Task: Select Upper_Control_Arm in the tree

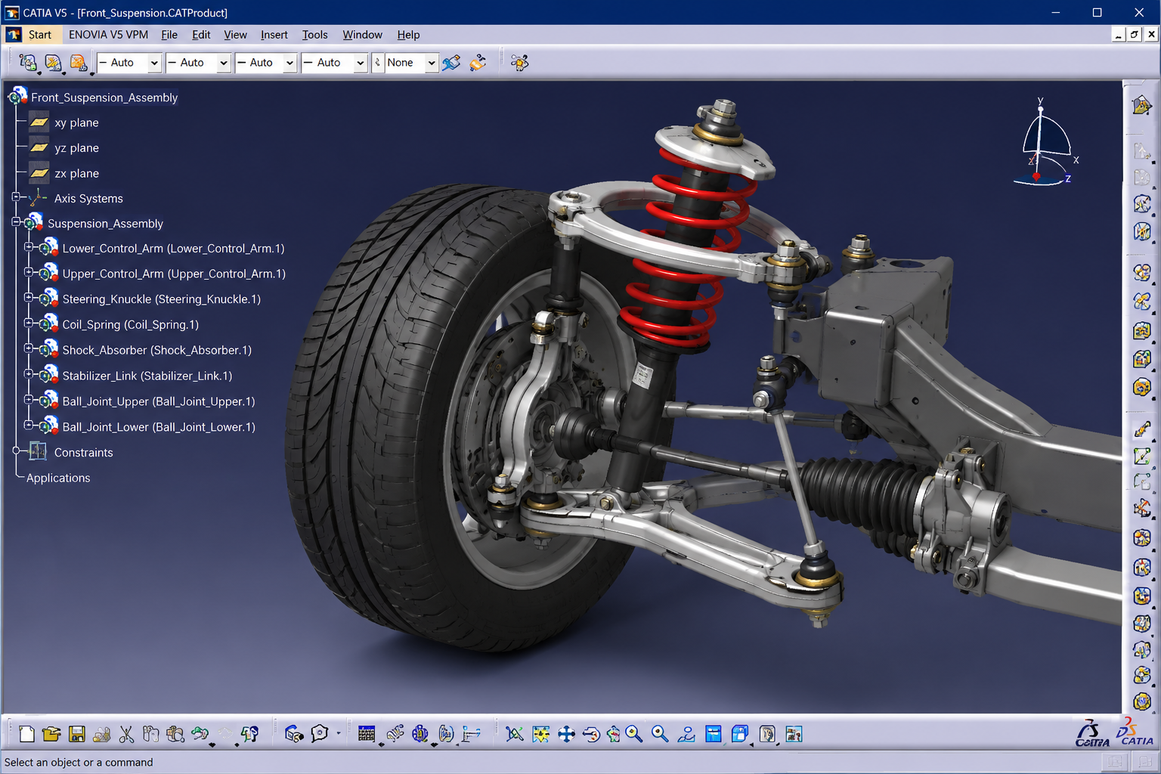Action: pyautogui.click(x=174, y=274)
